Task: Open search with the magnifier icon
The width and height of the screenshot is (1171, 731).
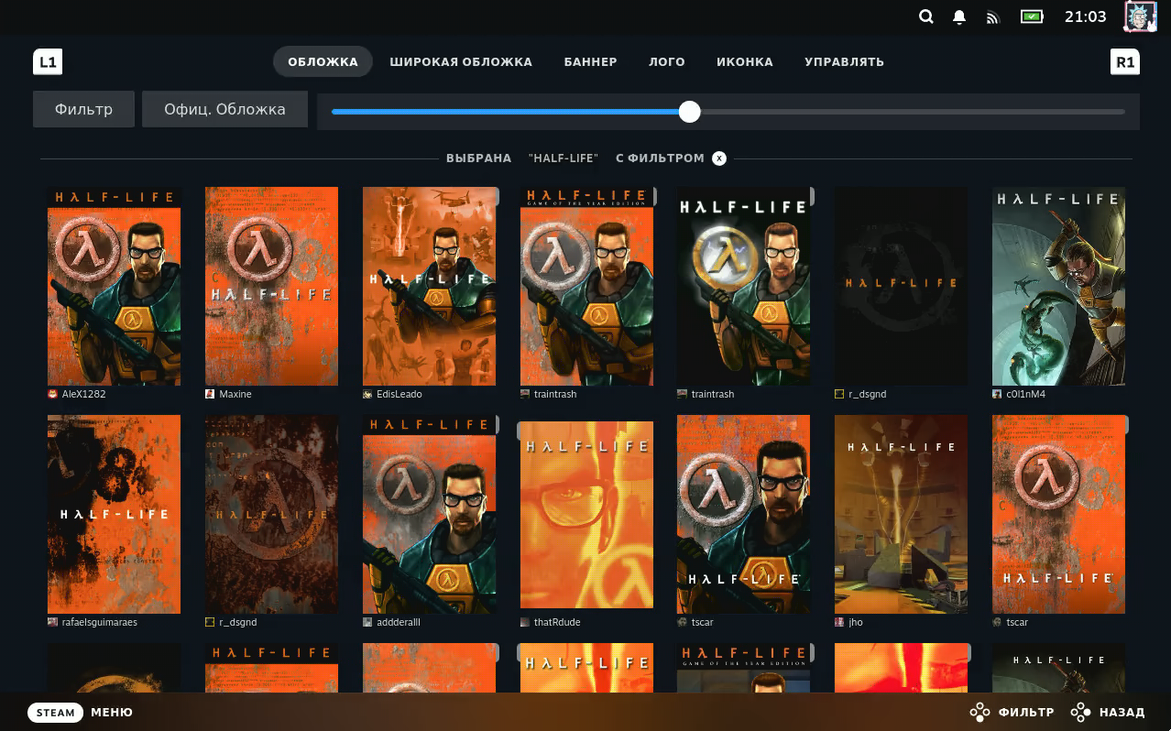Action: pyautogui.click(x=926, y=16)
